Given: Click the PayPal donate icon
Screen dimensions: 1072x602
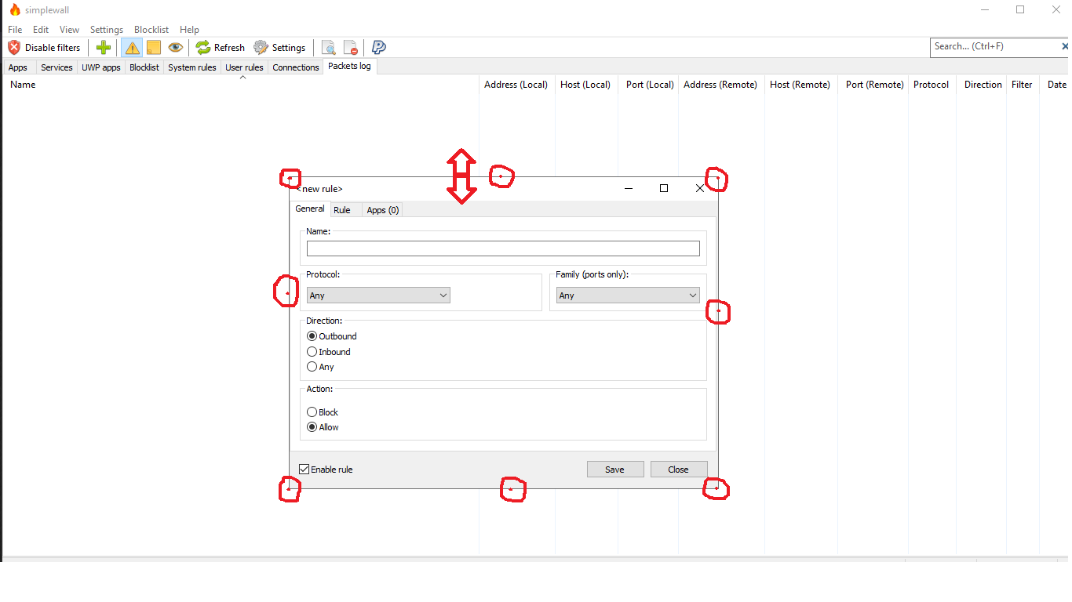Looking at the screenshot, I should (x=378, y=47).
